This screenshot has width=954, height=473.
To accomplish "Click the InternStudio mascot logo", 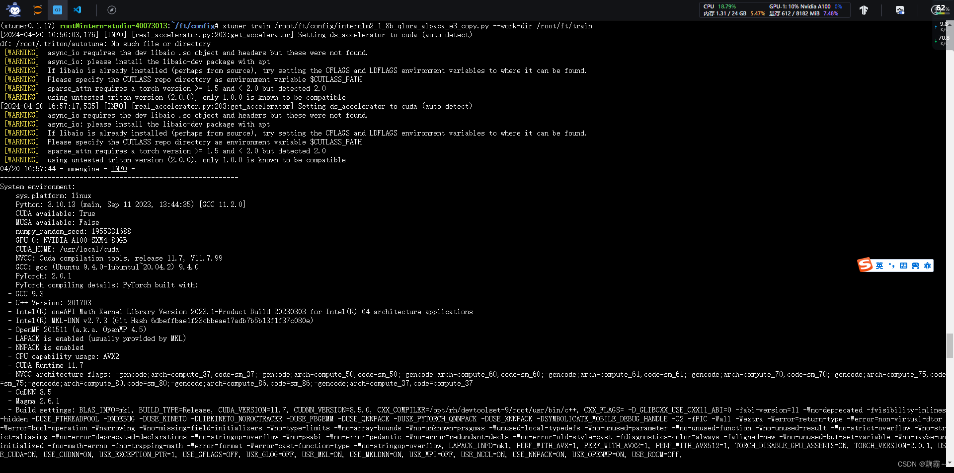I will (14, 9).
